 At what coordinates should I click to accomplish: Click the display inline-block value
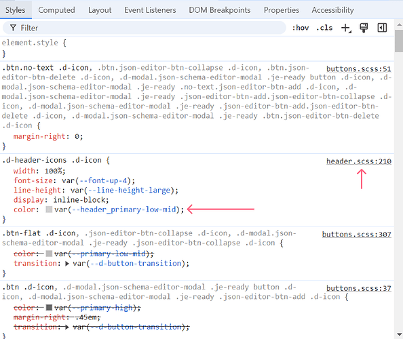point(79,200)
